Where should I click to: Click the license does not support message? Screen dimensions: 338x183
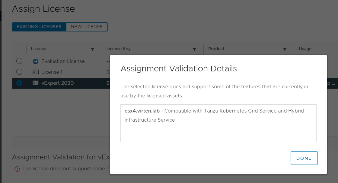(66, 169)
